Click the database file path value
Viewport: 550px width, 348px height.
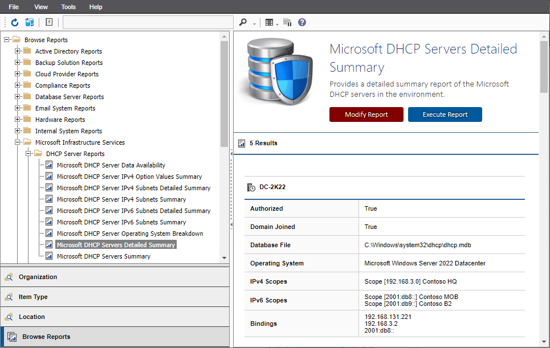[417, 245]
